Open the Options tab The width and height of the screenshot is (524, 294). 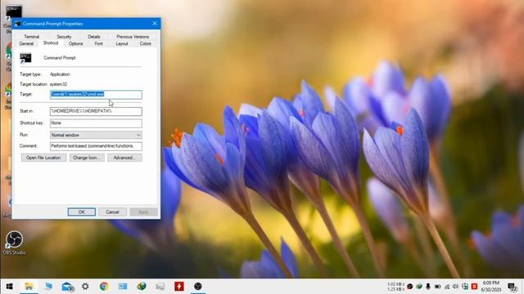point(75,43)
